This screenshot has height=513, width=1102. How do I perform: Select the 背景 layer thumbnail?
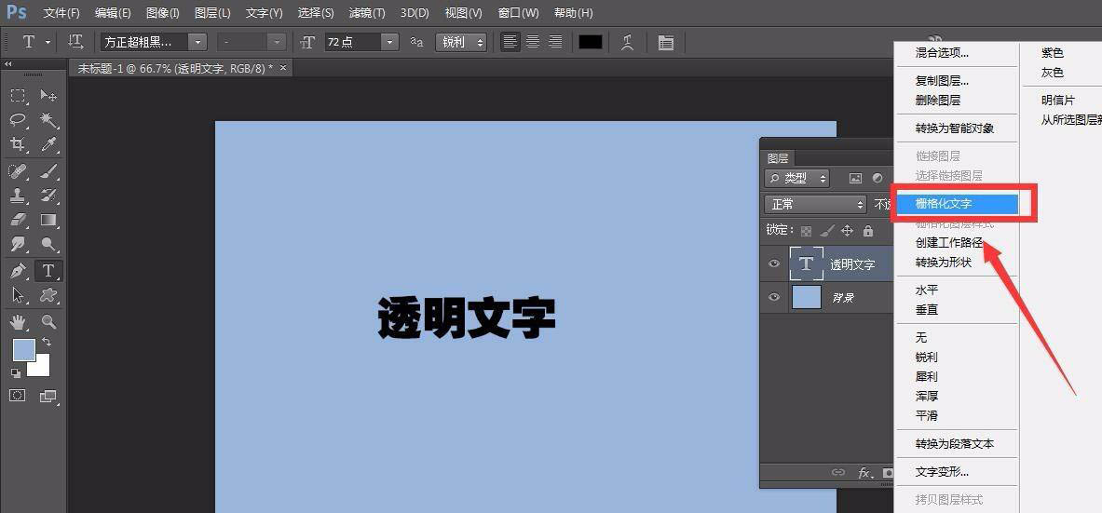tap(806, 297)
